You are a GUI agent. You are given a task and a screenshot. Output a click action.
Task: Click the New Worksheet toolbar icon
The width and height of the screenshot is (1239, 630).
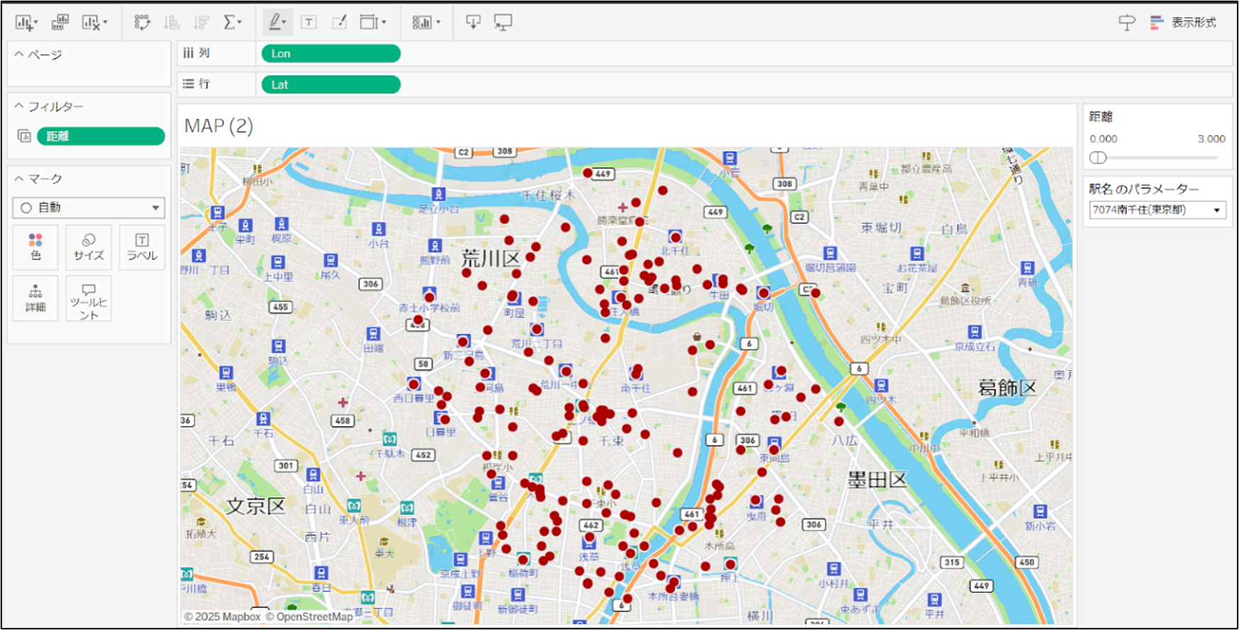coord(24,23)
